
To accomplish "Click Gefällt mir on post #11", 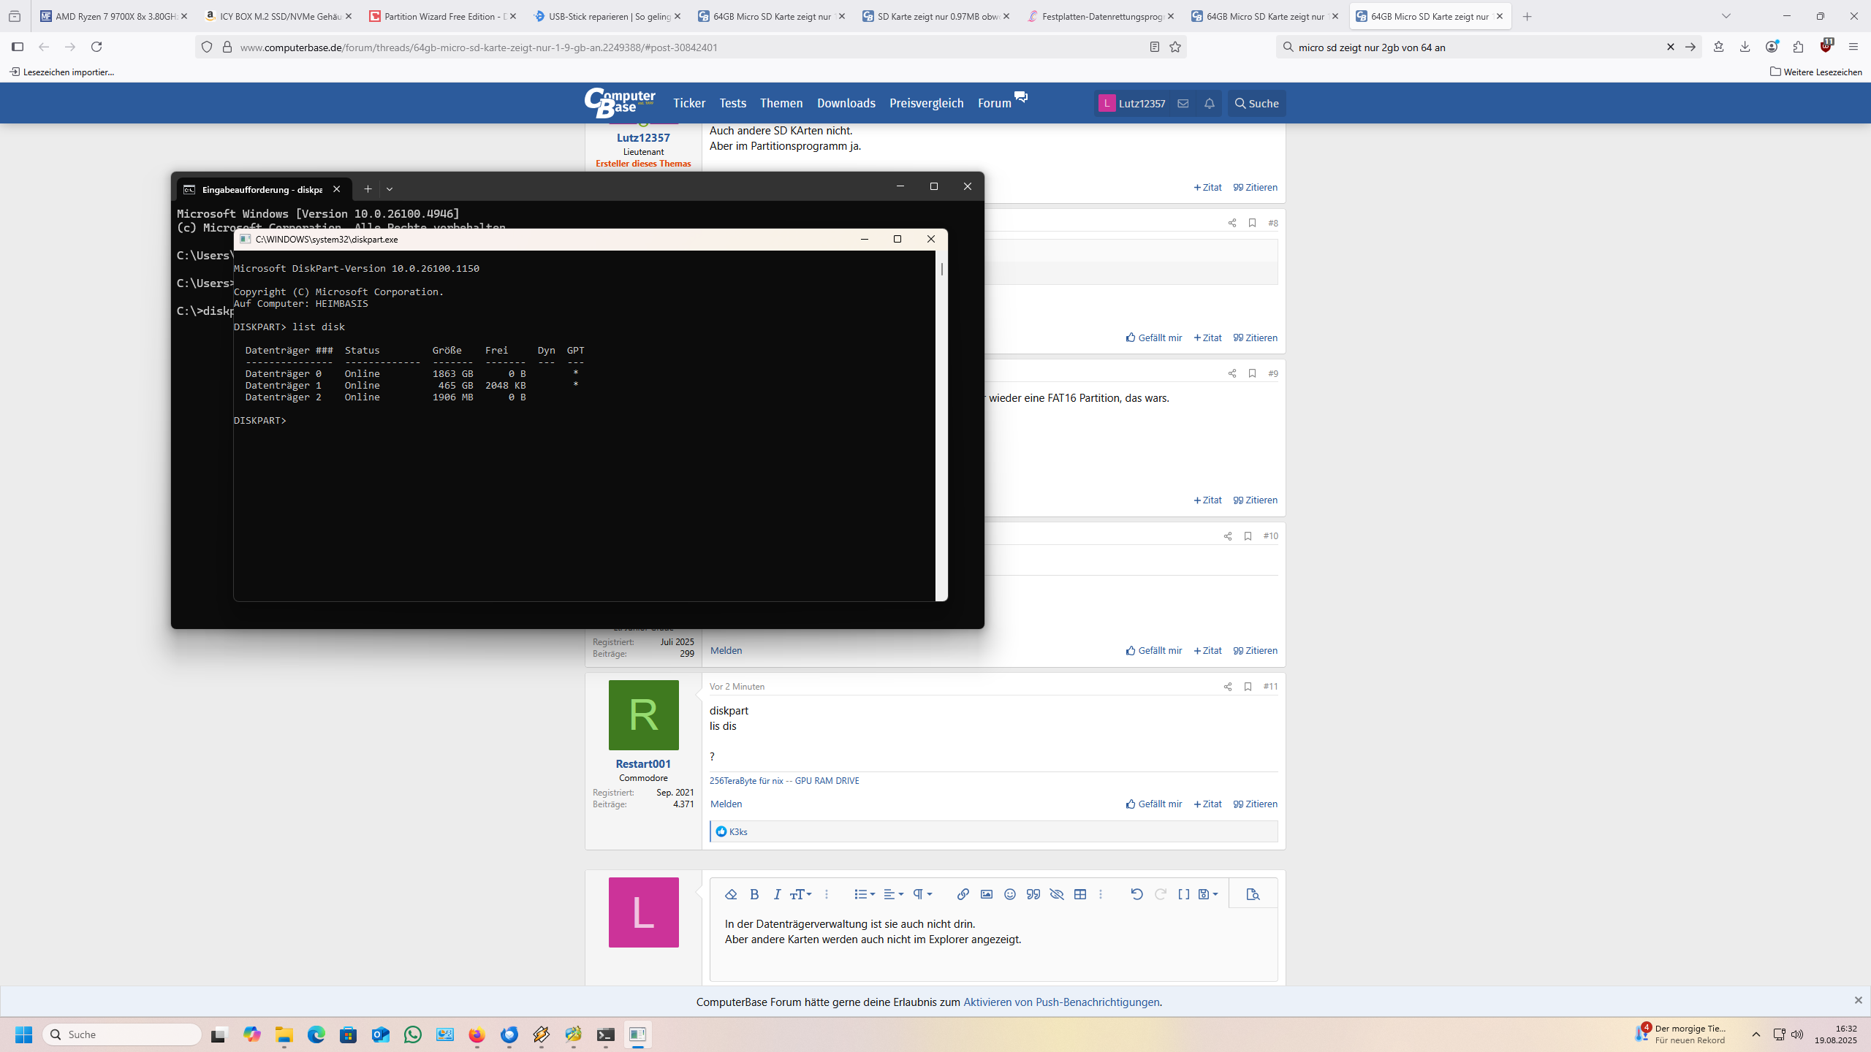I will coord(1153,804).
